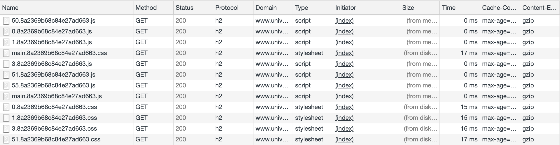Sort by the Time column header
The height and width of the screenshot is (145, 560).
(x=449, y=8)
